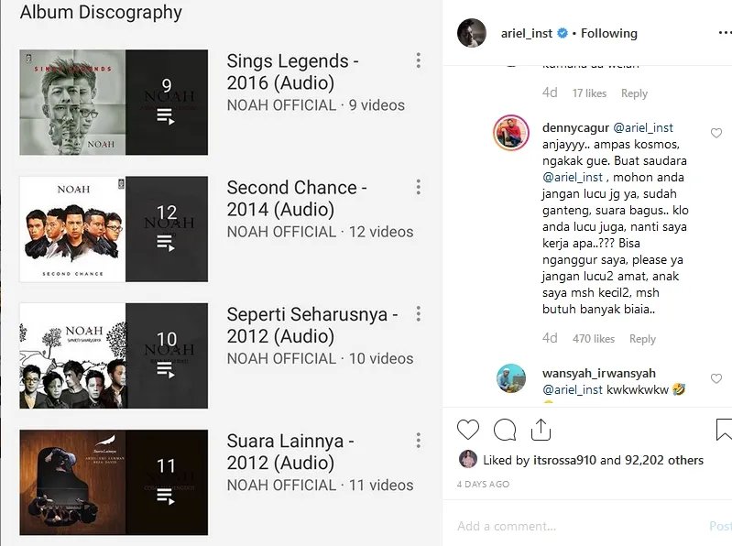Play Second Chance album thumbnail
This screenshot has width=732, height=546.
[114, 229]
